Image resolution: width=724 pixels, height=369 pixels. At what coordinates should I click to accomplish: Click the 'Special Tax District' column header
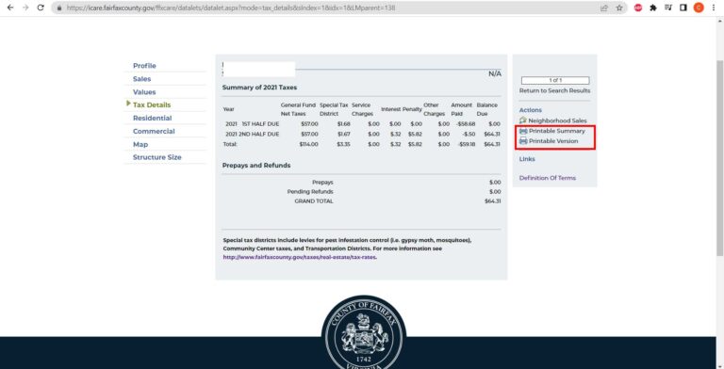pyautogui.click(x=334, y=109)
